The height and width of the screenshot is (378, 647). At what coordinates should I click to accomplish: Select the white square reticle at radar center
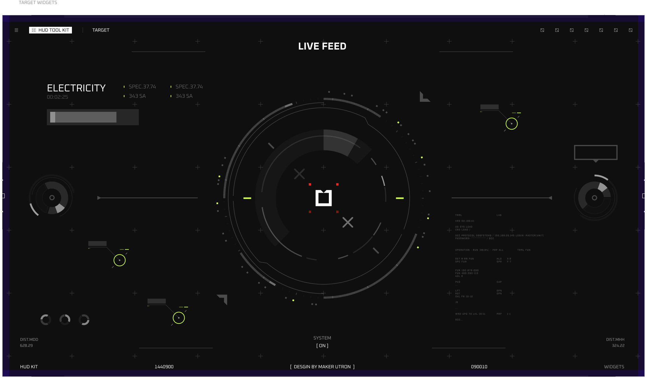pos(323,198)
